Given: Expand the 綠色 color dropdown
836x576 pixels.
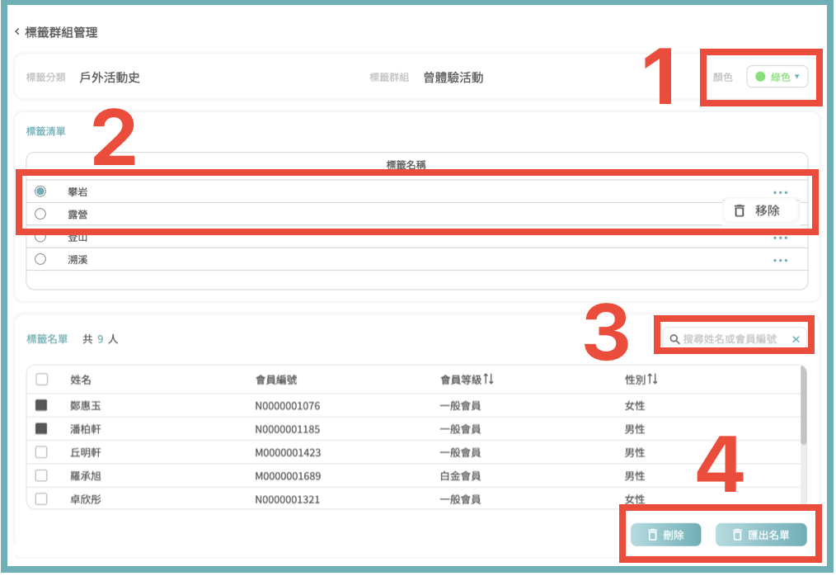Looking at the screenshot, I should coord(777,77).
